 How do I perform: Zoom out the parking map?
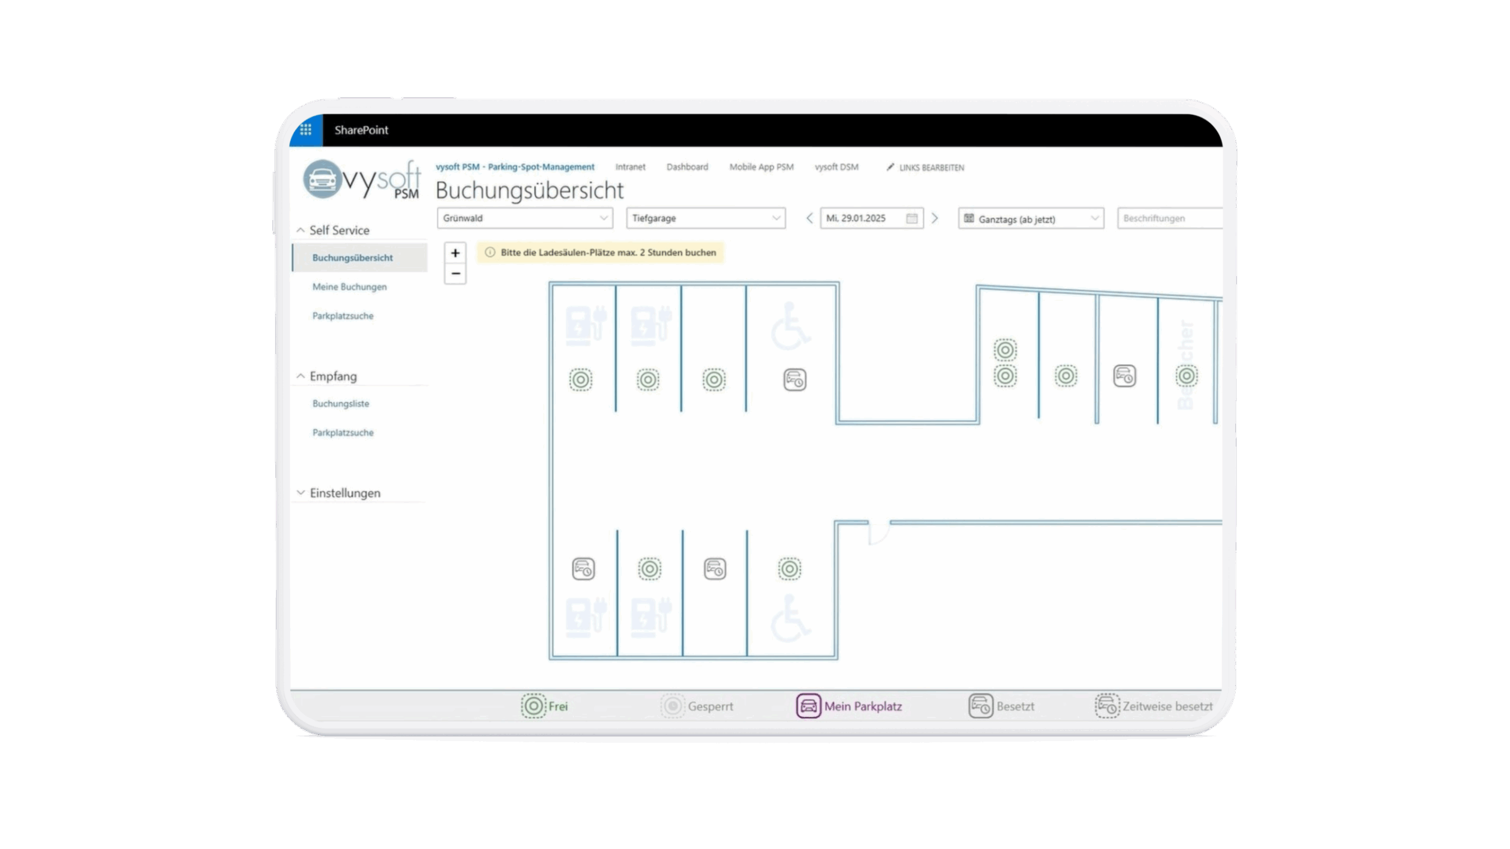coord(455,274)
